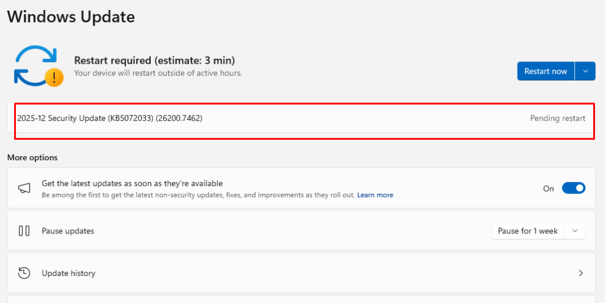Image resolution: width=605 pixels, height=303 pixels.
Task: Turn off the get latest updates toggle
Action: (573, 188)
